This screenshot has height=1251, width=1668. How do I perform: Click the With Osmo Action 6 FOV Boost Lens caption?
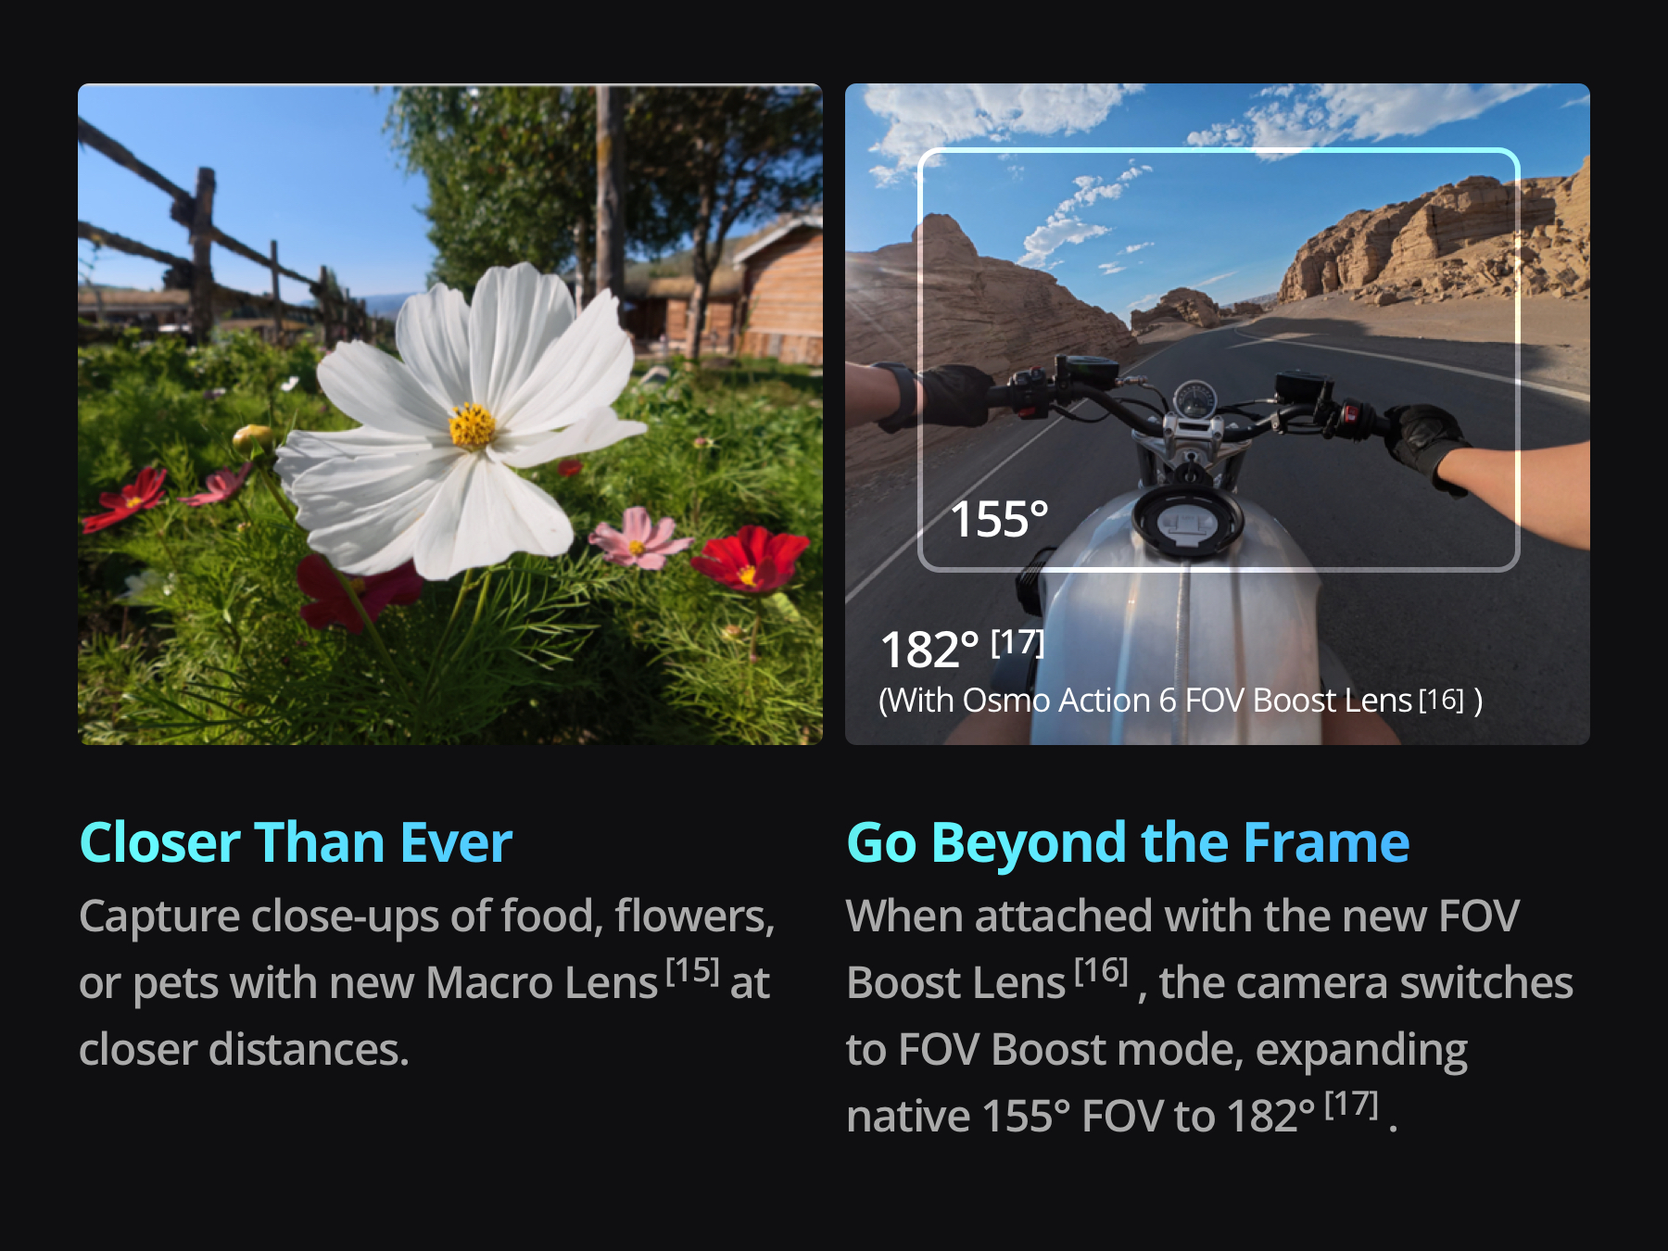[1180, 701]
